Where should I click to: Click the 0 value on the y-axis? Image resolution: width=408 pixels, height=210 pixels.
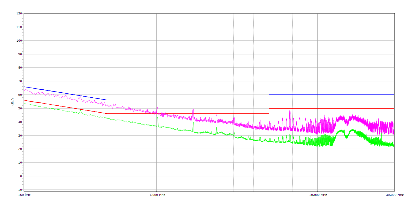(20, 176)
